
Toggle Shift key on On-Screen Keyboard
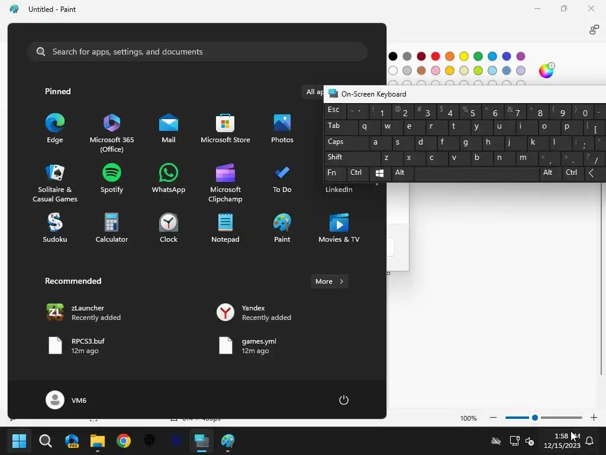(x=353, y=158)
